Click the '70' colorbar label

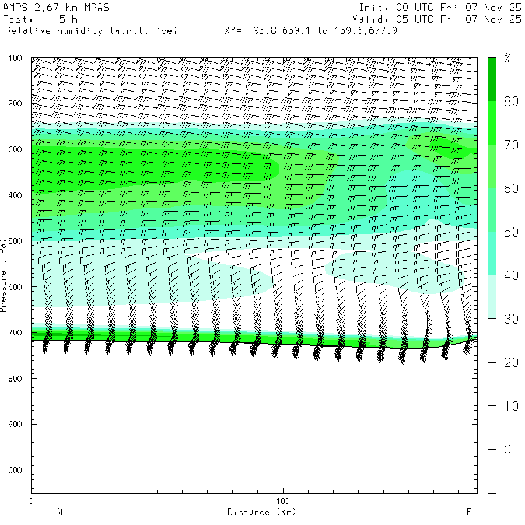[x=511, y=145]
